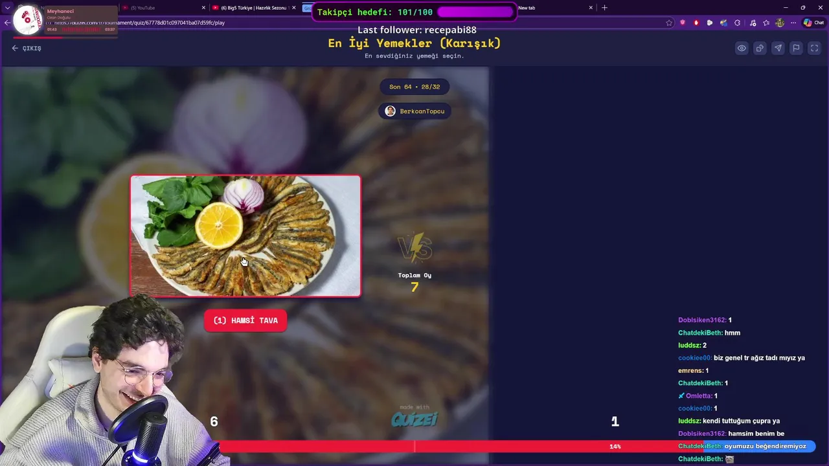The width and height of the screenshot is (829, 466).
Task: Click the right side vote count 1
Action: (615, 422)
